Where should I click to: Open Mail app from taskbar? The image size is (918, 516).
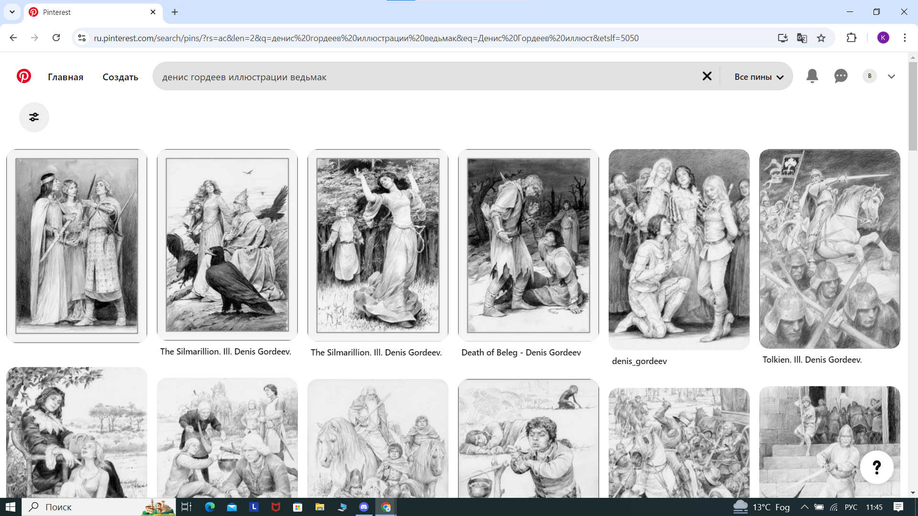pos(232,507)
